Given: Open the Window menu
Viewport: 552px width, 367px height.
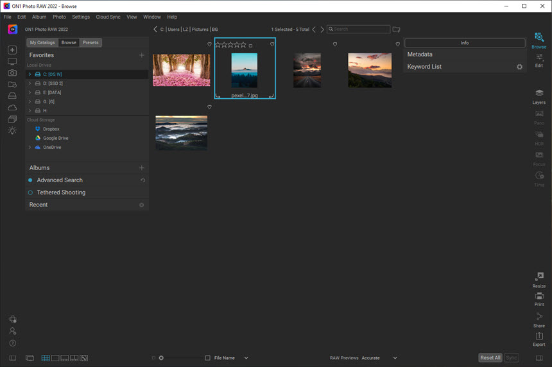Looking at the screenshot, I should pyautogui.click(x=151, y=17).
